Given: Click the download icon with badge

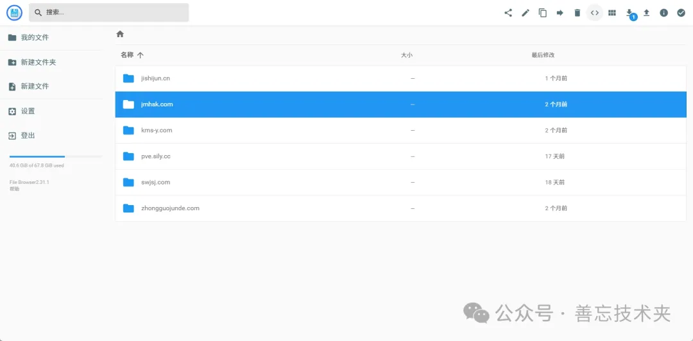Looking at the screenshot, I should (629, 13).
